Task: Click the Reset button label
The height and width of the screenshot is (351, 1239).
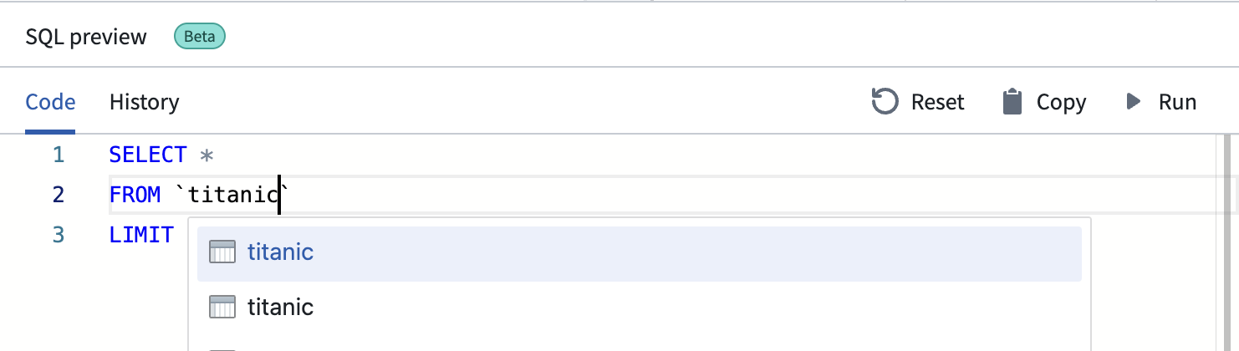Action: pos(938,102)
